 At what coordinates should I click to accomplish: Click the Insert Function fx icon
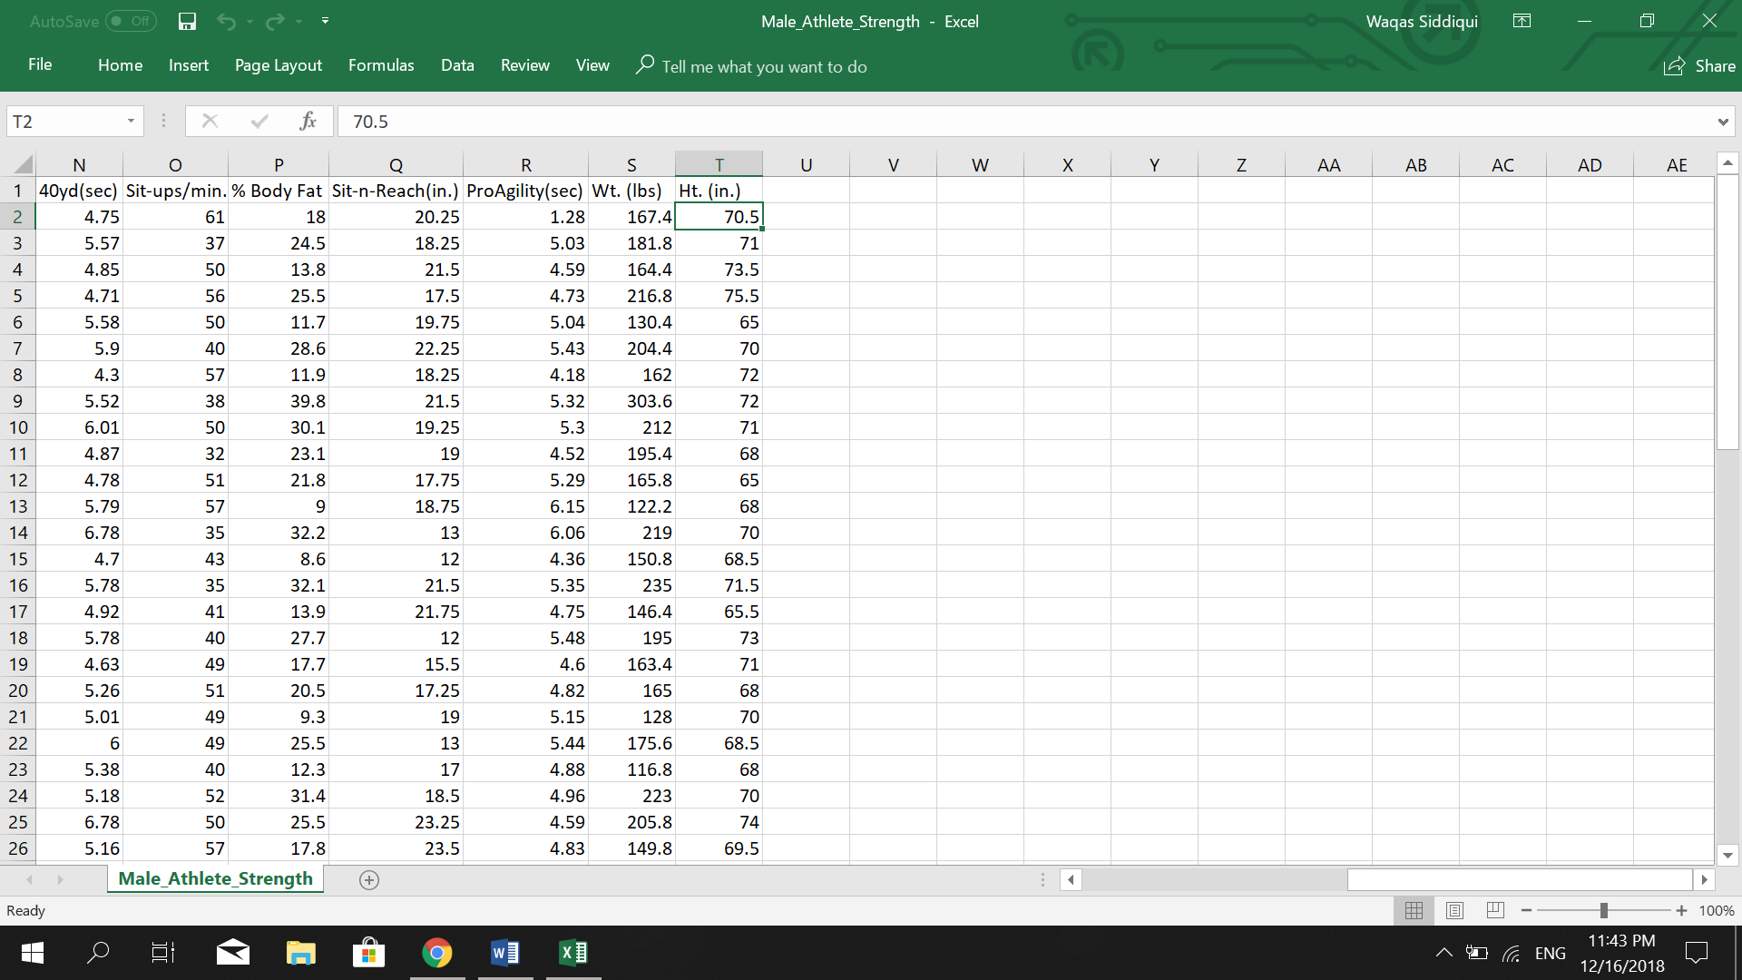pyautogui.click(x=308, y=121)
